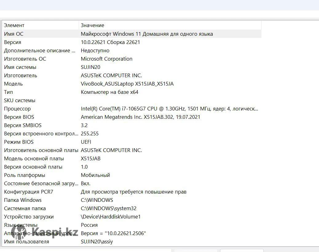Image resolution: width=319 pixels, height=252 pixels.
Task: Click the secure boot value 'Вкл.'
Action: tap(85, 184)
